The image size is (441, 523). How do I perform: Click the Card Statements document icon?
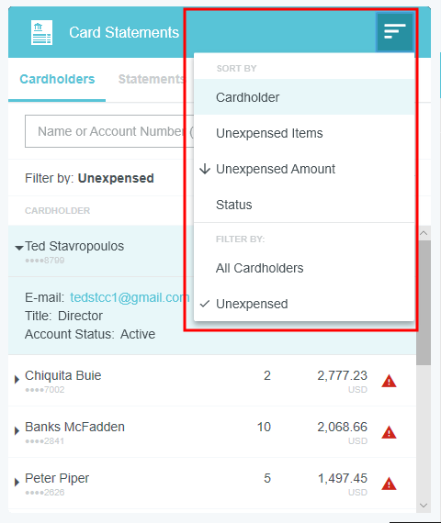pos(41,32)
